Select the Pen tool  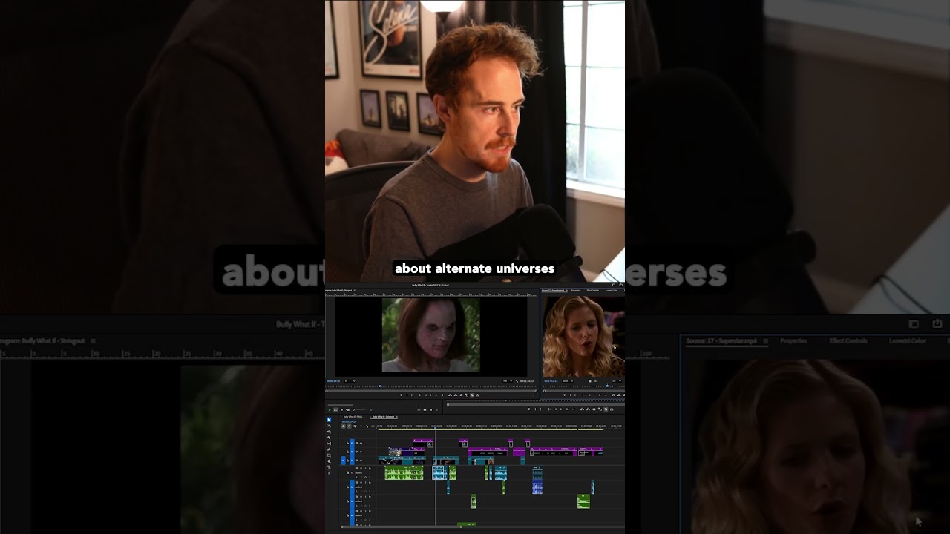pos(330,449)
